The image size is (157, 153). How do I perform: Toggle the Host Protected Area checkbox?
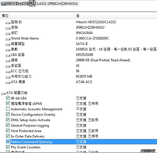[x=8, y=130]
